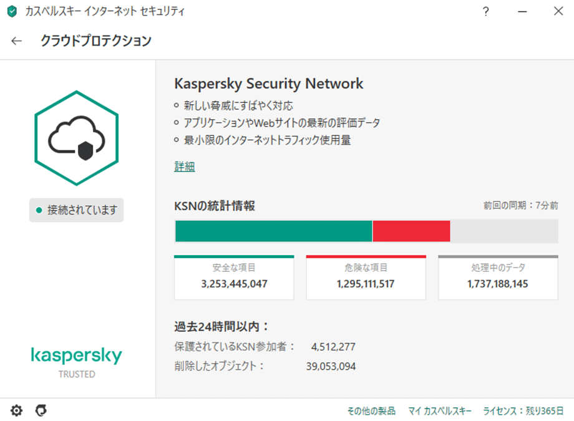Click the 接続されています status badge
This screenshot has width=574, height=421.
coord(77,210)
